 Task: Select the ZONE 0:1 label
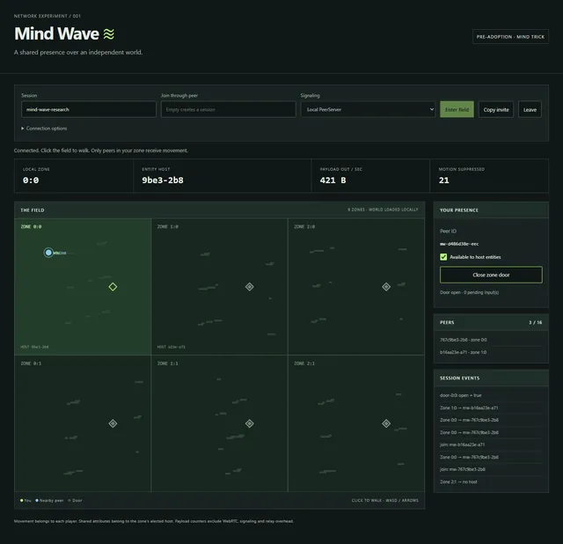pyautogui.click(x=31, y=364)
